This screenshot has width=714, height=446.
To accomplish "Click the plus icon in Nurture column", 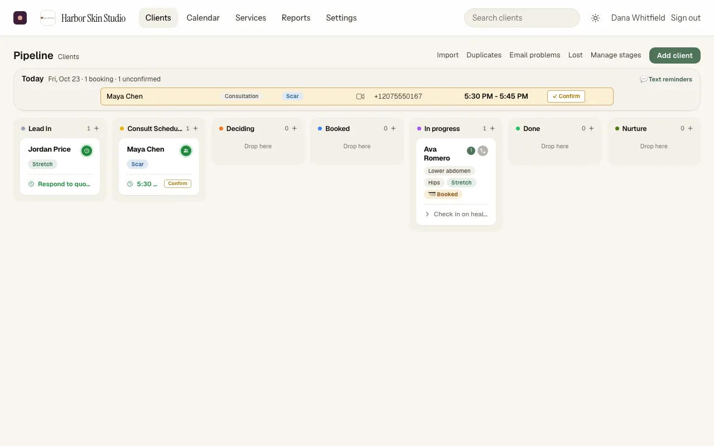I will [690, 128].
